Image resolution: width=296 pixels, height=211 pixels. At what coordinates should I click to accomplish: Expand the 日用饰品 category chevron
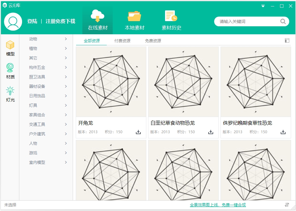(66, 96)
